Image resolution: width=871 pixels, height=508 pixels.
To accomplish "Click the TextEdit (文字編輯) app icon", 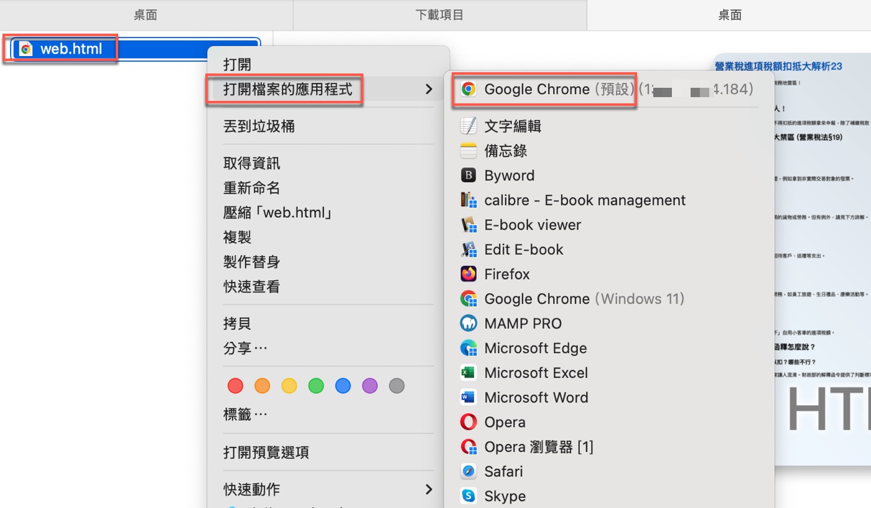I will click(468, 126).
